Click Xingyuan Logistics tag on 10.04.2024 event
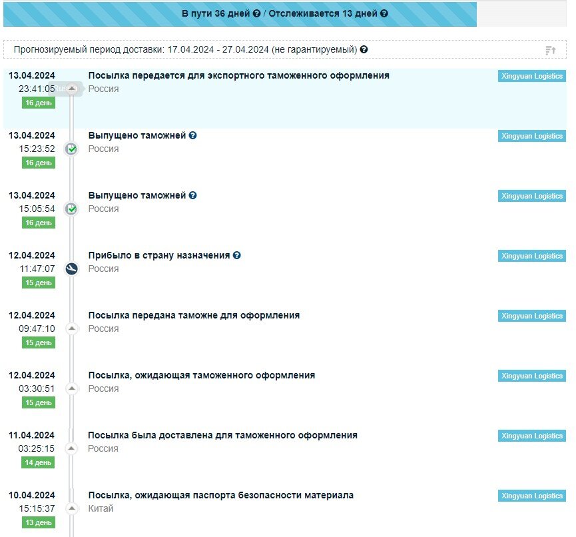The width and height of the screenshot is (576, 537). [532, 496]
